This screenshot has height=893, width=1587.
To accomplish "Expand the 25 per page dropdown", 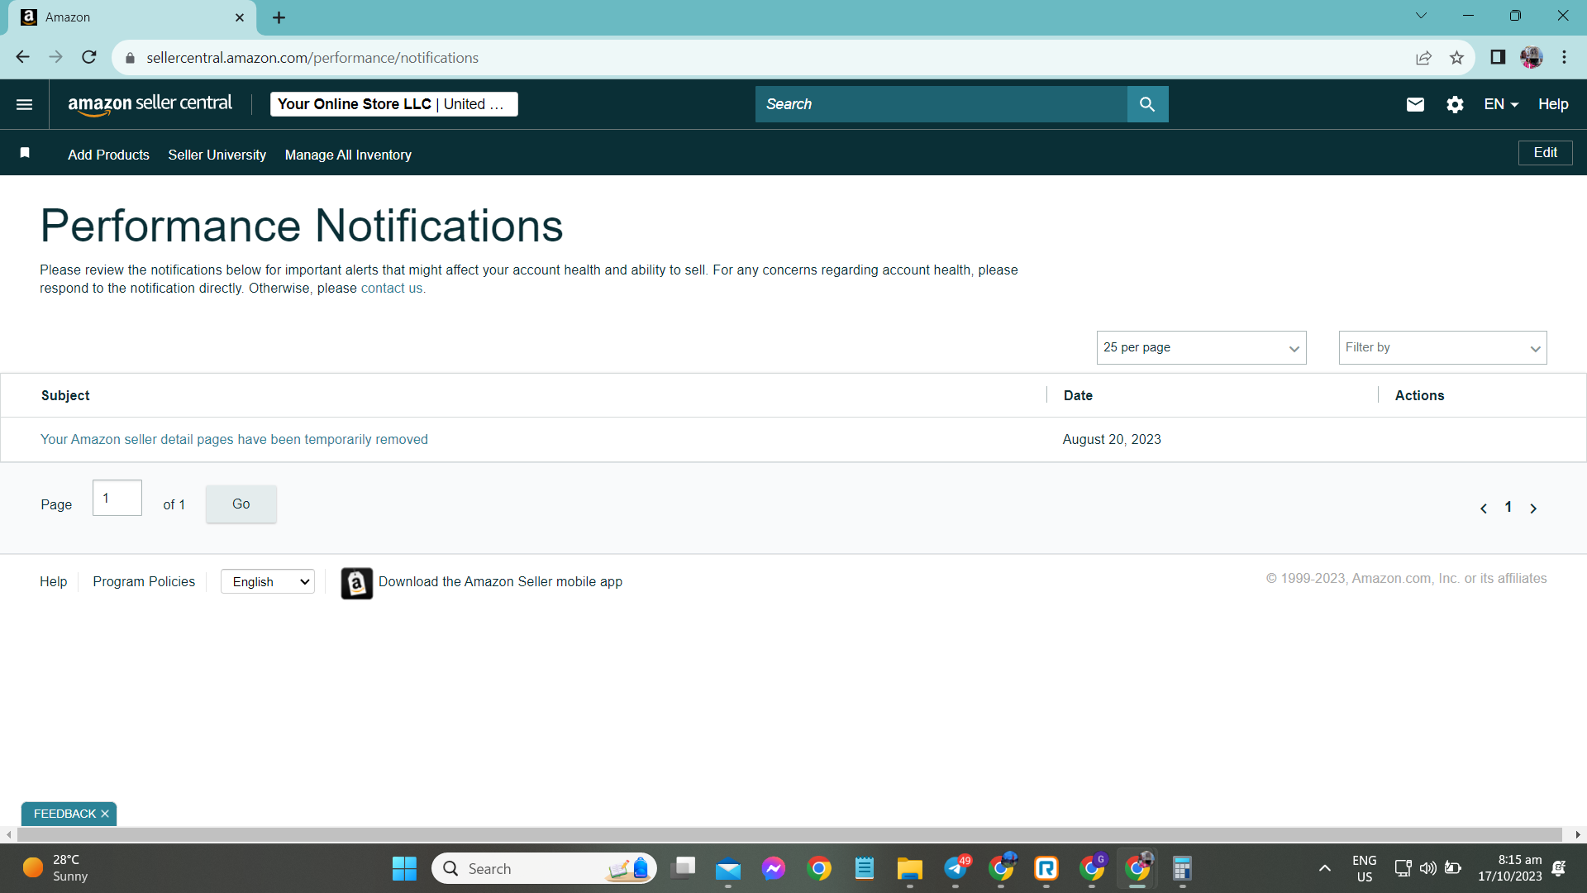I will click(1201, 347).
